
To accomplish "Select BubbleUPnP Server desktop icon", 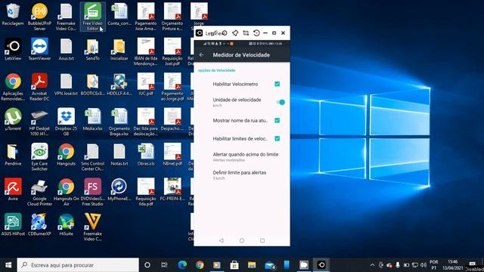I will tap(39, 17).
